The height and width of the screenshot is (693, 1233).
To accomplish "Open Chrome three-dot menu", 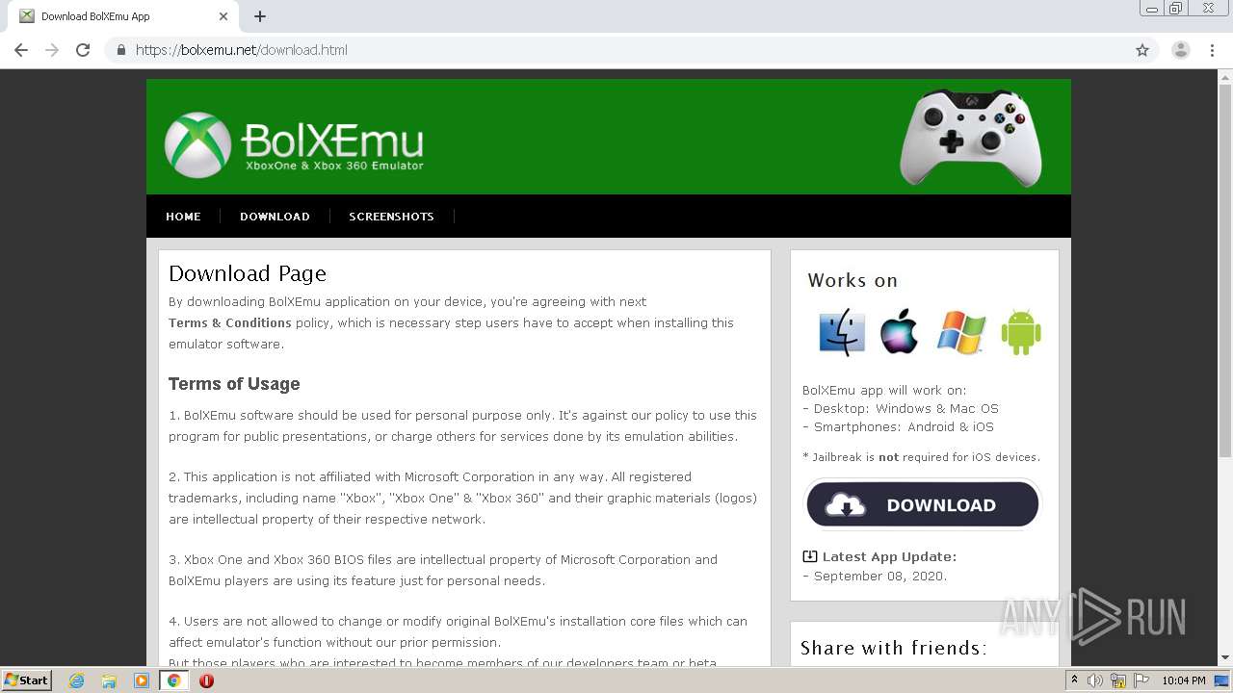I will [x=1213, y=50].
